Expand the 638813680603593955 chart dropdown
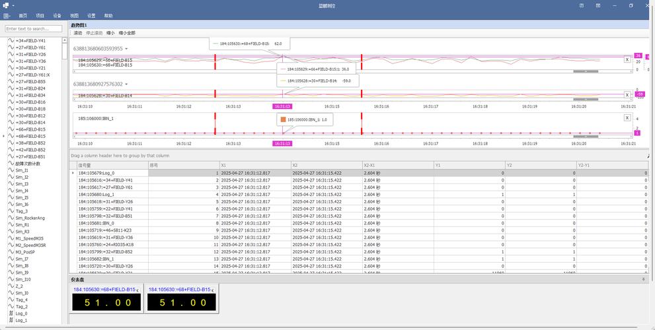 (x=127, y=49)
